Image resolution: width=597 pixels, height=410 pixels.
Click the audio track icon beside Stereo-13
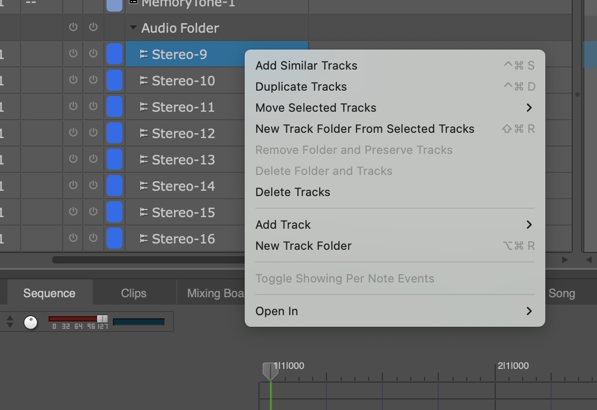pyautogui.click(x=143, y=160)
